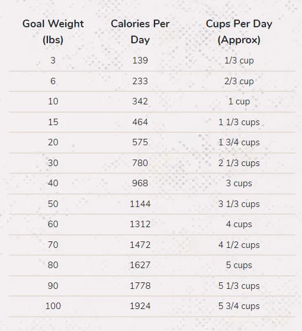
Task: Select the 5 3/4 cups cell
Action: pyautogui.click(x=239, y=306)
